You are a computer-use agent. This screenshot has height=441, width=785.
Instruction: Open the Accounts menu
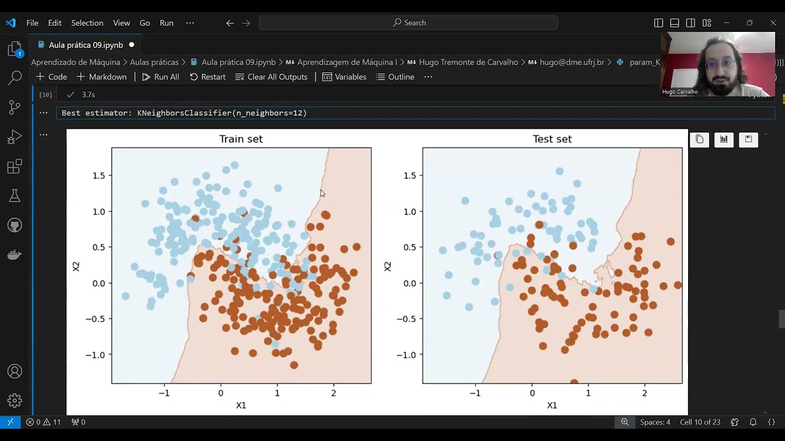(15, 371)
